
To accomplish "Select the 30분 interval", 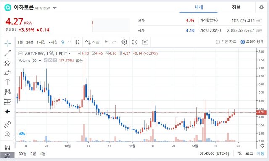I will (x=30, y=42).
